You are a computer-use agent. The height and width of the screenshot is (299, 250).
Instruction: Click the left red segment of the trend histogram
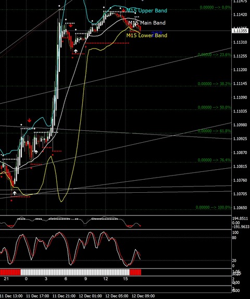10,272
